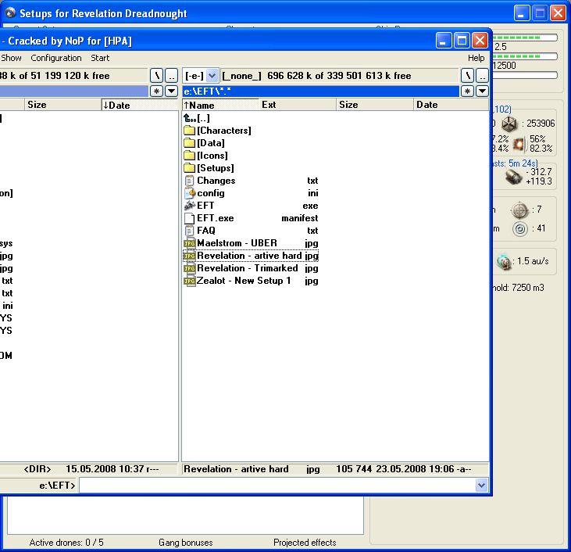Click the right panel favorites asterisk button

click(x=467, y=91)
